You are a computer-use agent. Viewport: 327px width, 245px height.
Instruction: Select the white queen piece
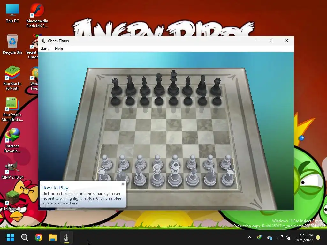pos(157,175)
